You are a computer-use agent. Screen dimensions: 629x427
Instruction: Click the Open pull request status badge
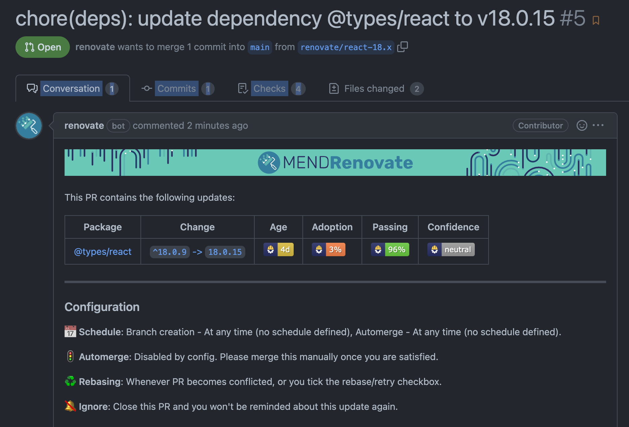point(43,47)
